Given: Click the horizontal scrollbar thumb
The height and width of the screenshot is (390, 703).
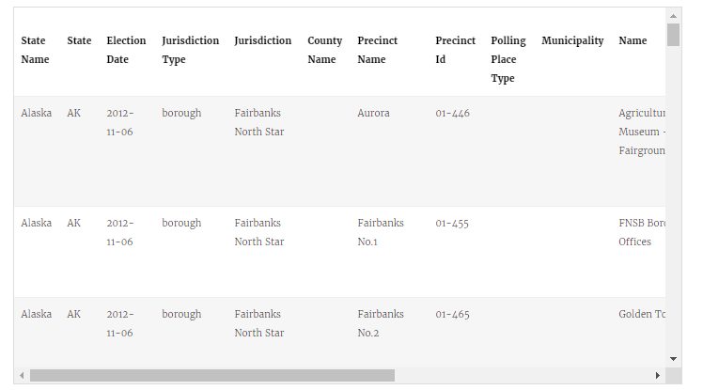Looking at the screenshot, I should point(212,375).
